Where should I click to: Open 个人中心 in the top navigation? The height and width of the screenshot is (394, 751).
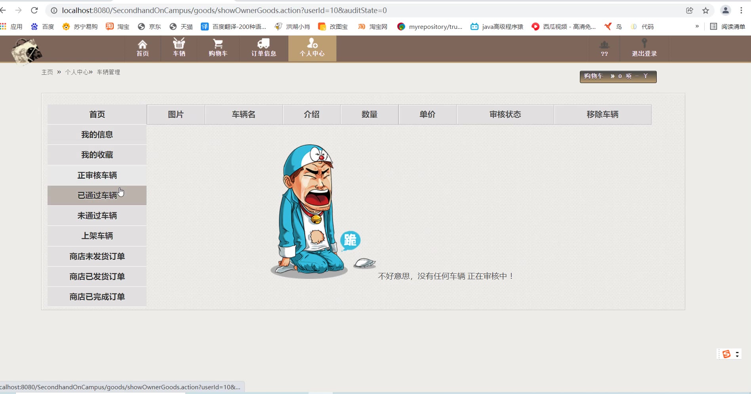click(312, 48)
